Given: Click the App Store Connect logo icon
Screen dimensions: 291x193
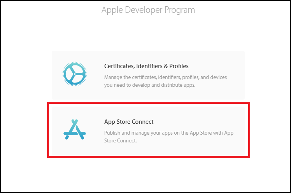Looking at the screenshot, I should [x=75, y=129].
